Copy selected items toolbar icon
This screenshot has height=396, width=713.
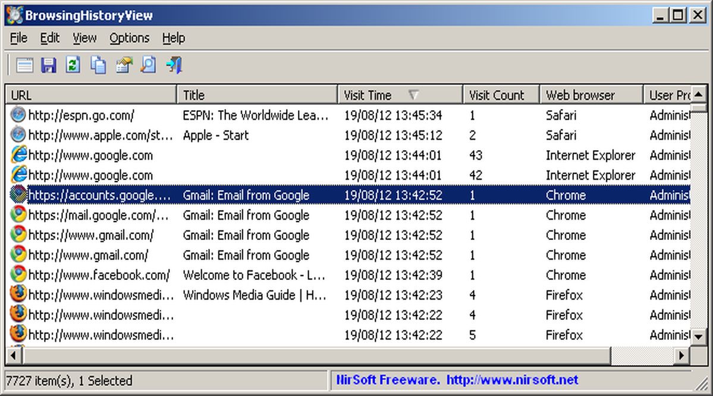tap(98, 65)
